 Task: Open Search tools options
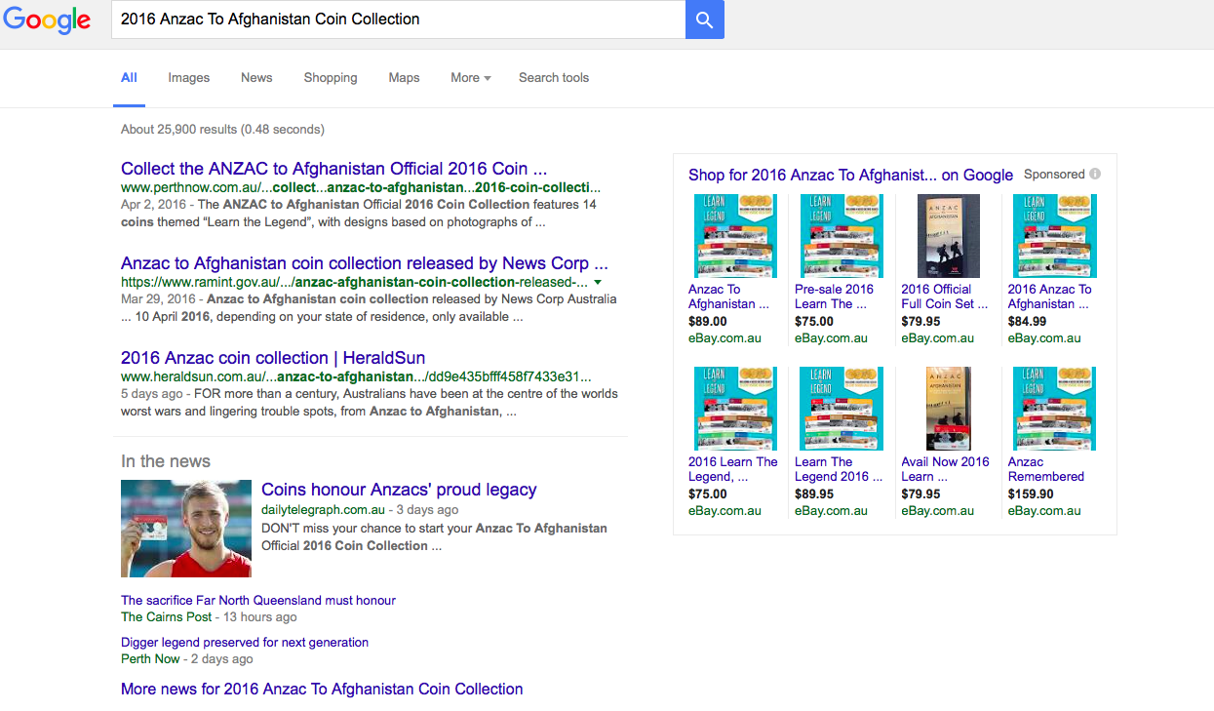pyautogui.click(x=553, y=78)
